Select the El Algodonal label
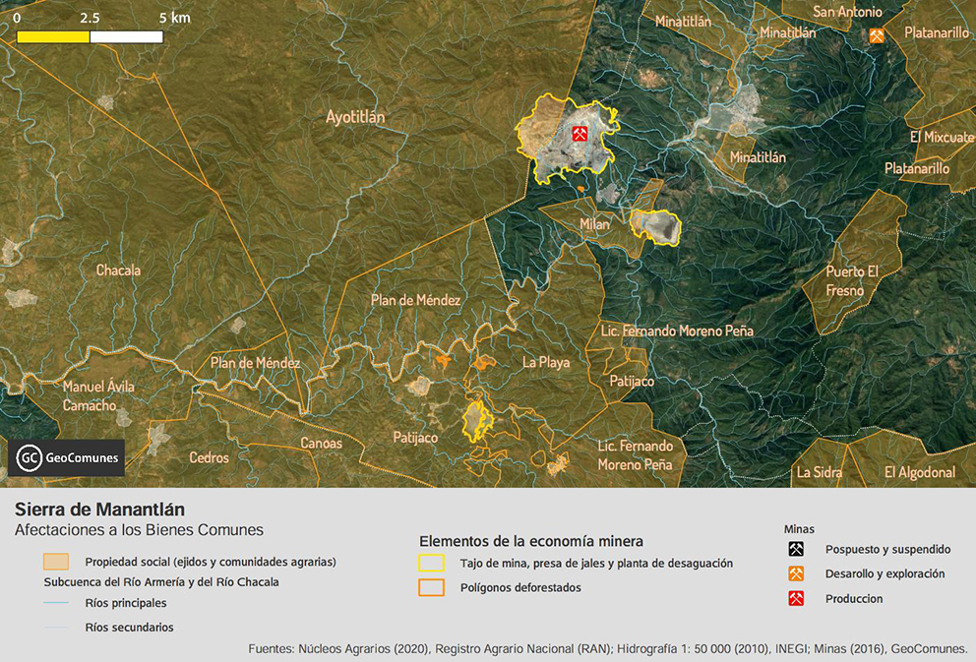This screenshot has height=662, width=976. (x=919, y=472)
